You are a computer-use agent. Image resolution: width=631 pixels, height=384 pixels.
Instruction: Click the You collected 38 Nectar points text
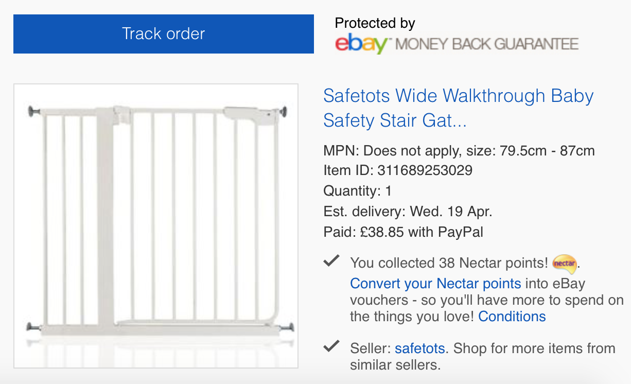pyautogui.click(x=449, y=263)
